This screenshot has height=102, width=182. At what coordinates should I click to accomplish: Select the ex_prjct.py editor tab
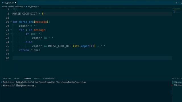click(9, 3)
